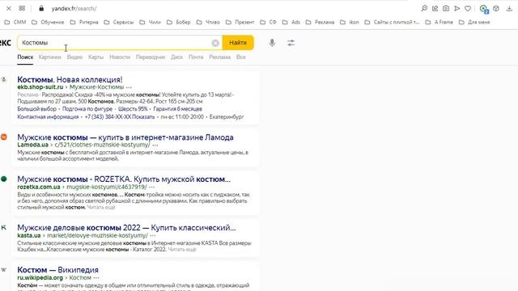Open the cube extensions icon

[x=496, y=9]
